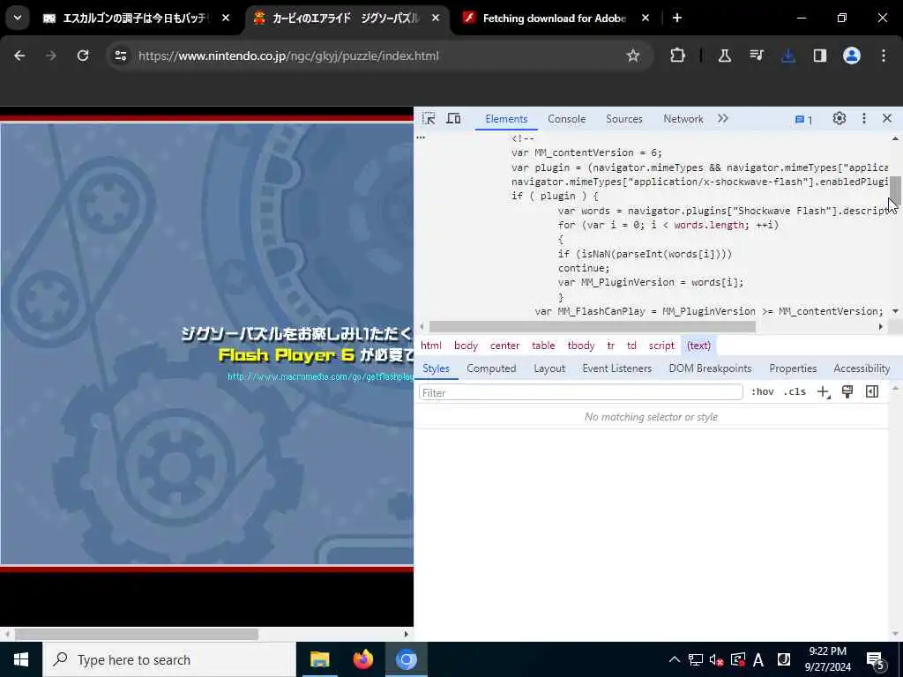
Task: Open File Explorer from the taskbar
Action: [x=319, y=659]
